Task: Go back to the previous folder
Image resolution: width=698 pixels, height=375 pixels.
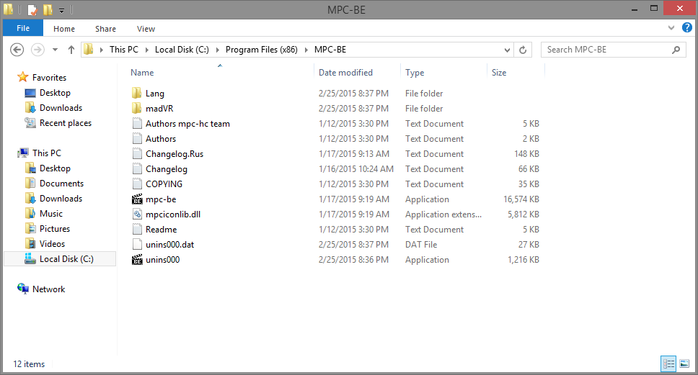Action: tap(17, 50)
